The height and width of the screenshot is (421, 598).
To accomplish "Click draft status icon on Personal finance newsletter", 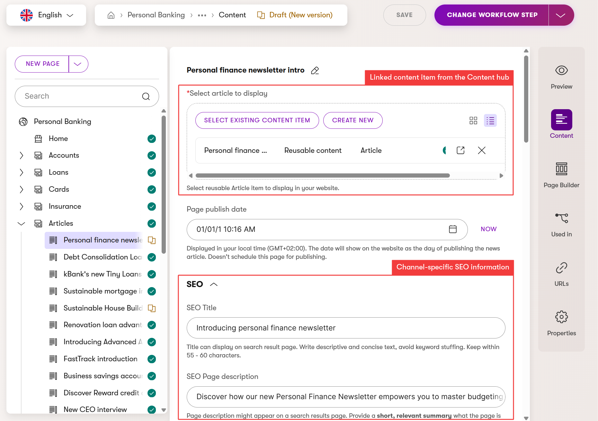I will pyautogui.click(x=152, y=240).
